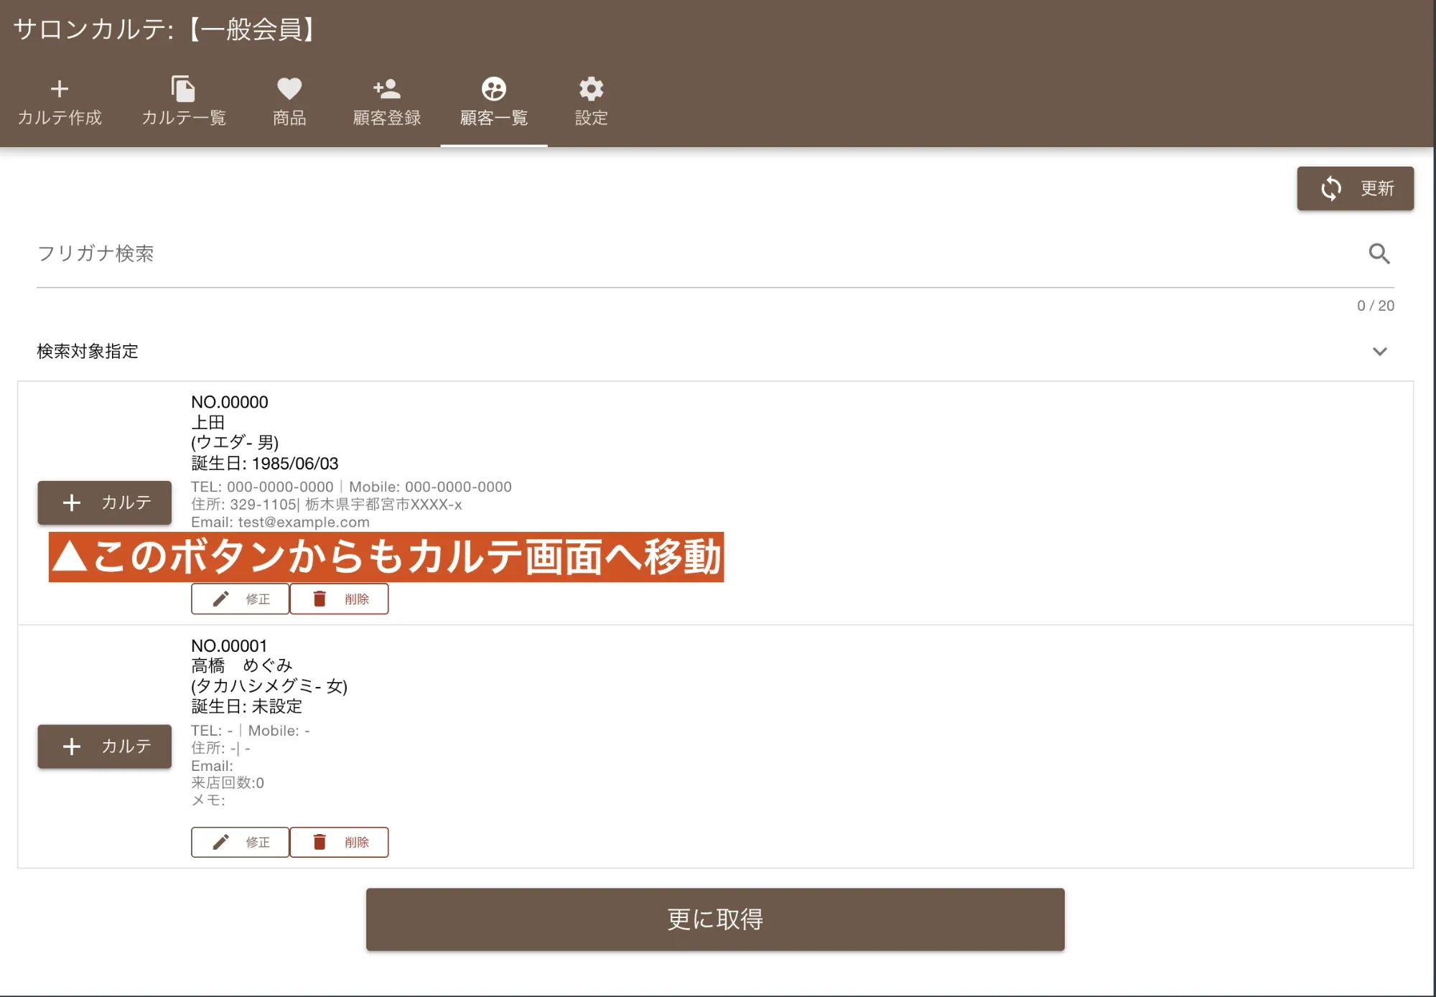Click the pencil icon on 上田's 修正 button
Image resolution: width=1436 pixels, height=997 pixels.
[220, 598]
